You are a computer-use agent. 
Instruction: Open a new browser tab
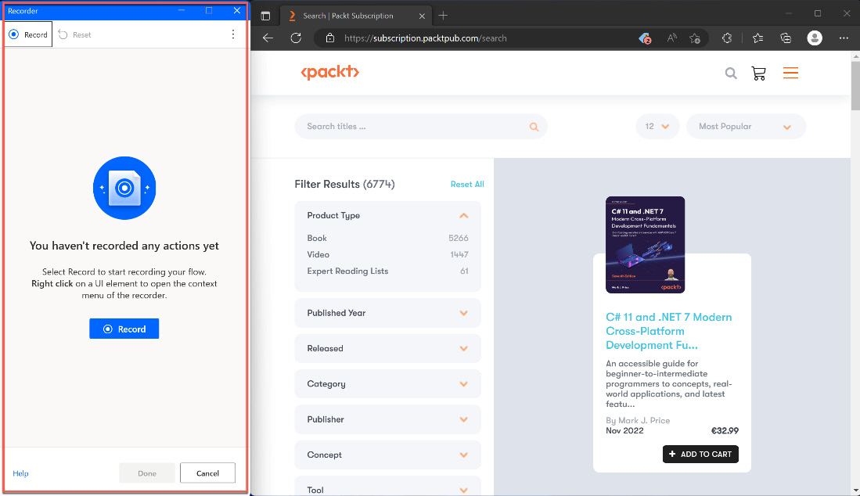443,16
